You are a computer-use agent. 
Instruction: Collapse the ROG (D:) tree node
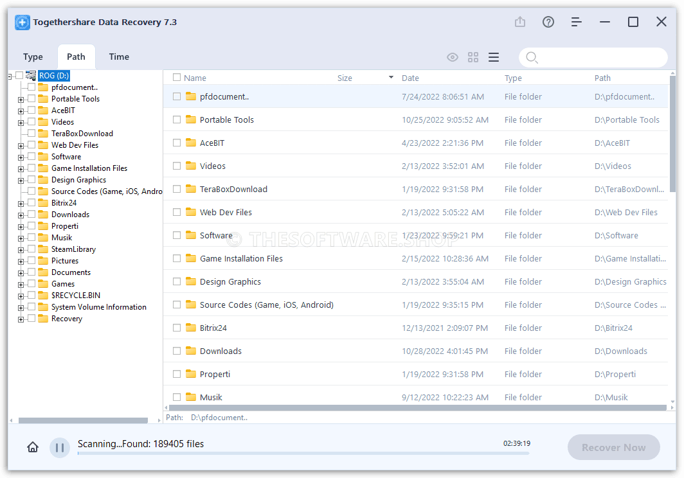10,76
